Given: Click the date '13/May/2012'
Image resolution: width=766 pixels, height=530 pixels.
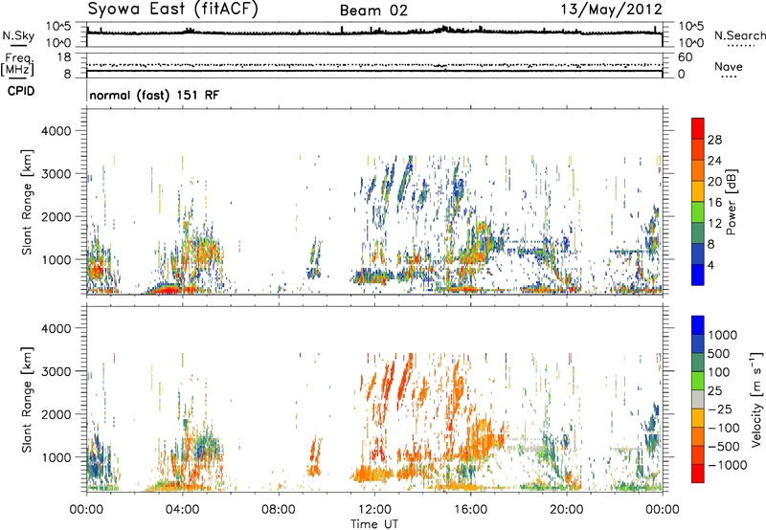Looking at the screenshot, I should pyautogui.click(x=611, y=10).
